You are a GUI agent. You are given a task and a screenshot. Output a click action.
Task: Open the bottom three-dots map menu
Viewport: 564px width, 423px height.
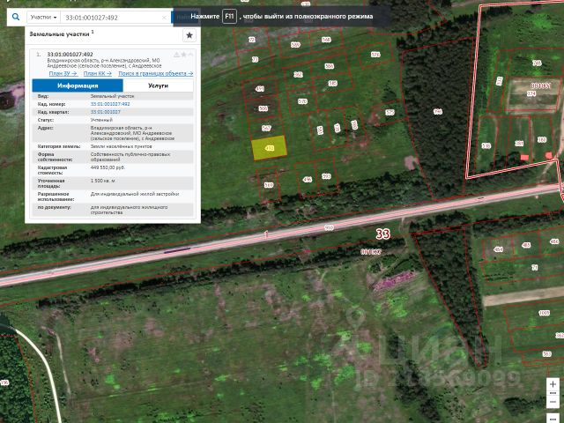[553, 419]
